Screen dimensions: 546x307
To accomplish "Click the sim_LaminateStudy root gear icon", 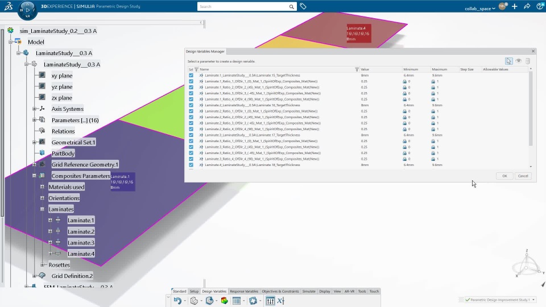I will [10, 31].
